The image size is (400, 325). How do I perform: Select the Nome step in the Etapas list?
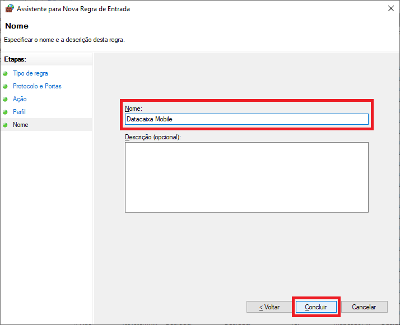pos(21,125)
